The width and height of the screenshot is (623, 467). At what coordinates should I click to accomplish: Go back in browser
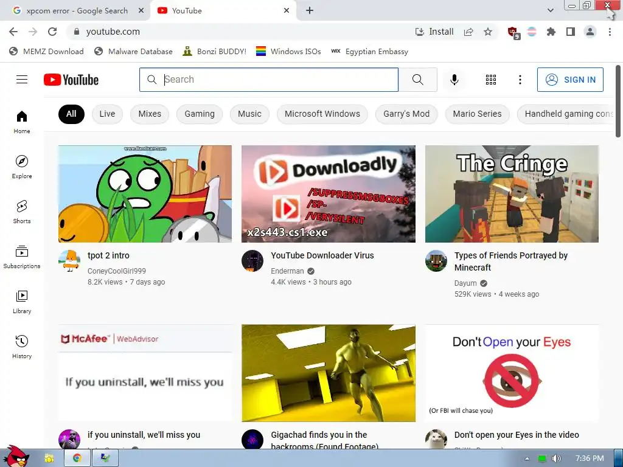point(13,32)
